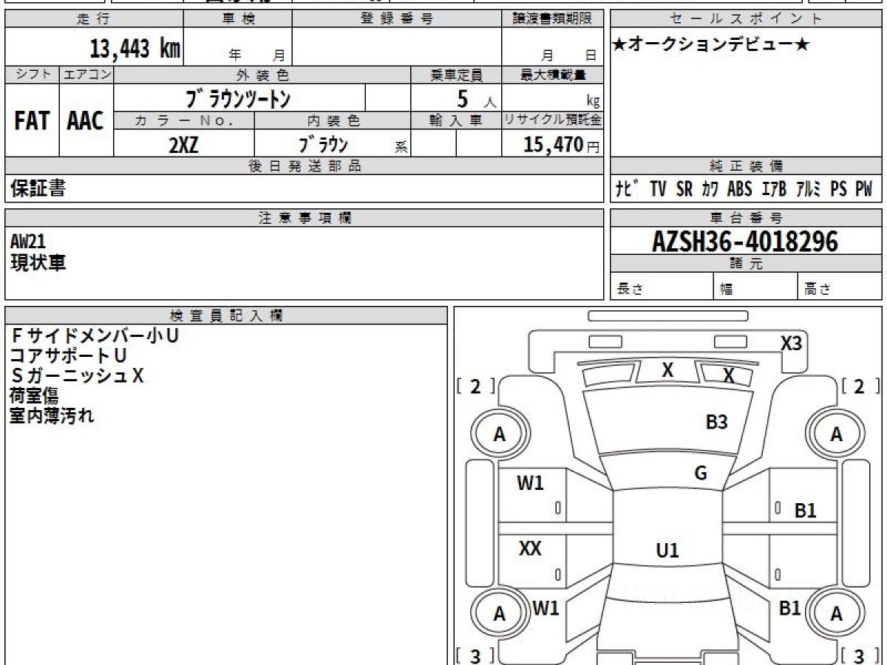The image size is (887, 665).
Task: Click the 最大積載量 header cell
Action: [553, 75]
